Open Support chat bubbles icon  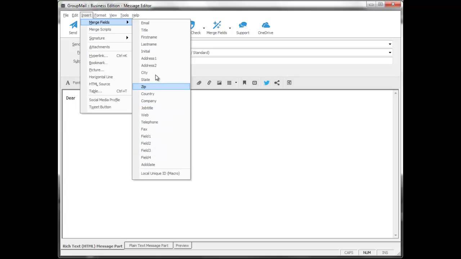click(243, 25)
